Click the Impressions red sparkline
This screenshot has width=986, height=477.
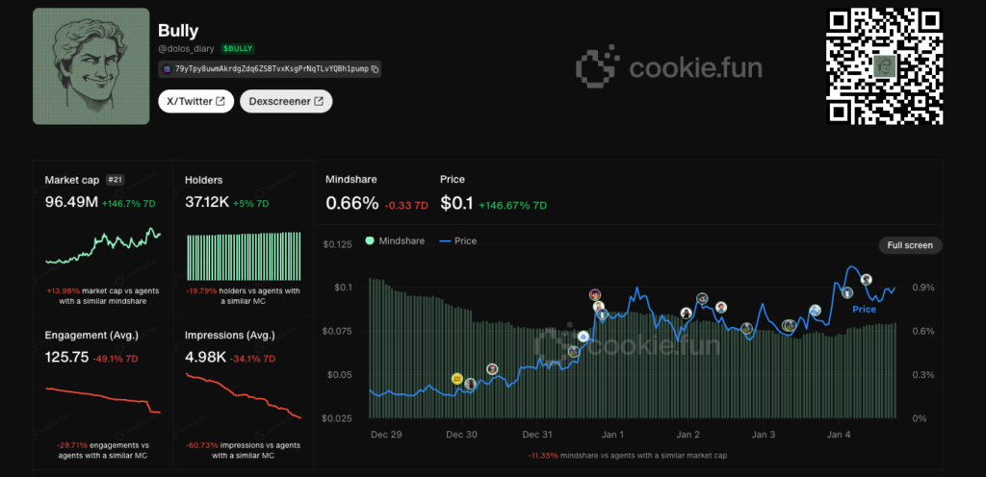[244, 396]
